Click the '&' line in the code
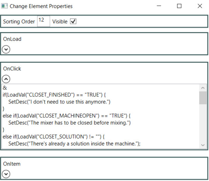Screen dimensions: 209x181 point(5,88)
